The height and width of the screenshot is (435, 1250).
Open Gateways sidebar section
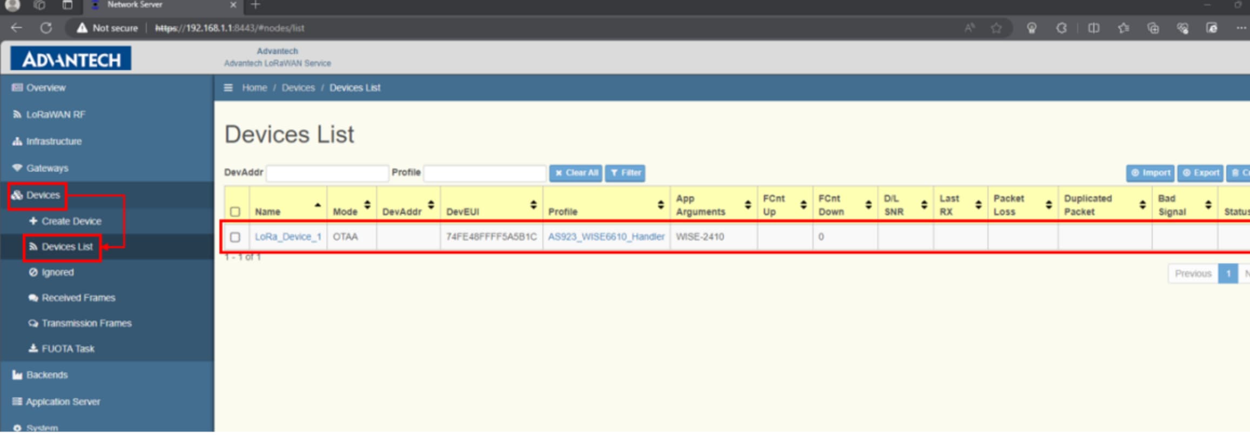click(x=41, y=168)
